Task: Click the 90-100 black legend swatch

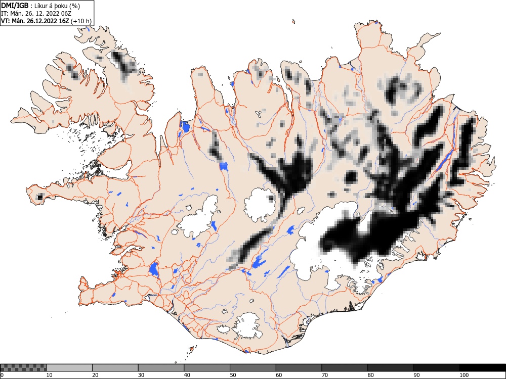Action: click(x=436, y=368)
